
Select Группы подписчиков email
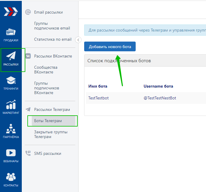tap(52, 26)
